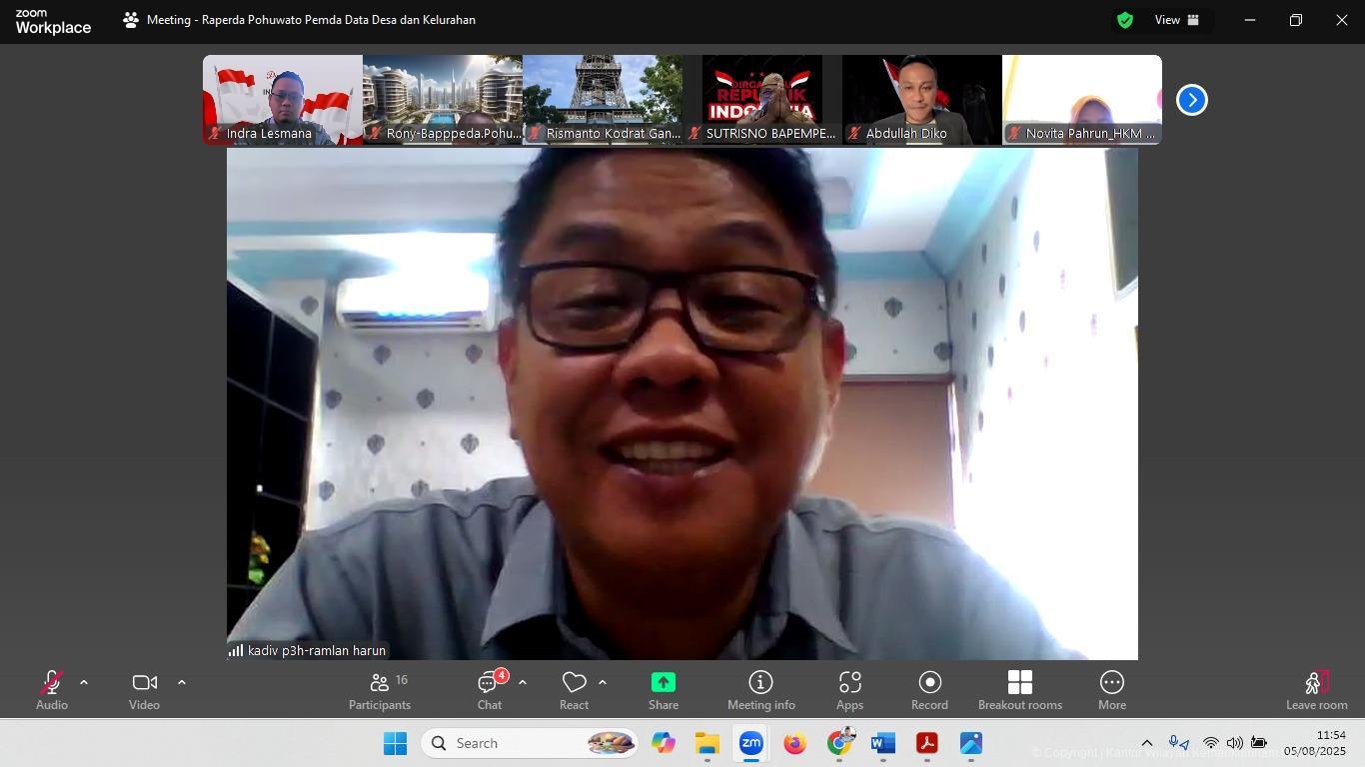This screenshot has width=1365, height=767.
Task: Open Breakout rooms
Action: coord(1019,690)
